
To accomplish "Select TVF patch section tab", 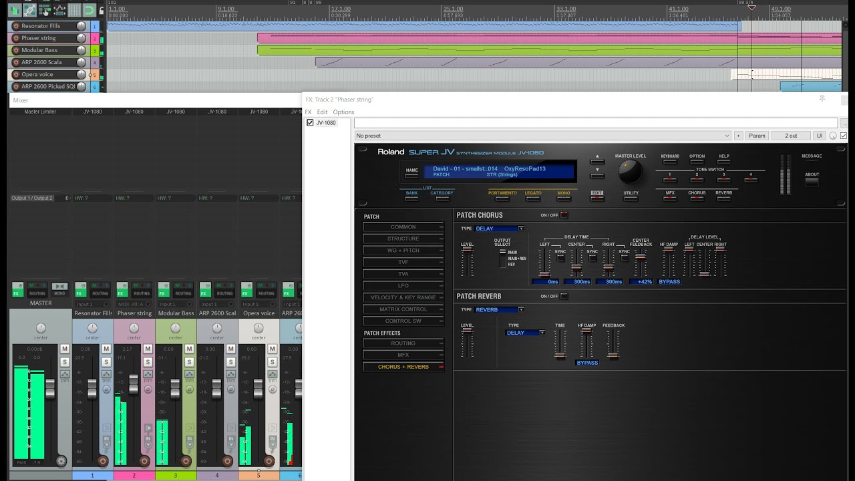I will pos(403,262).
